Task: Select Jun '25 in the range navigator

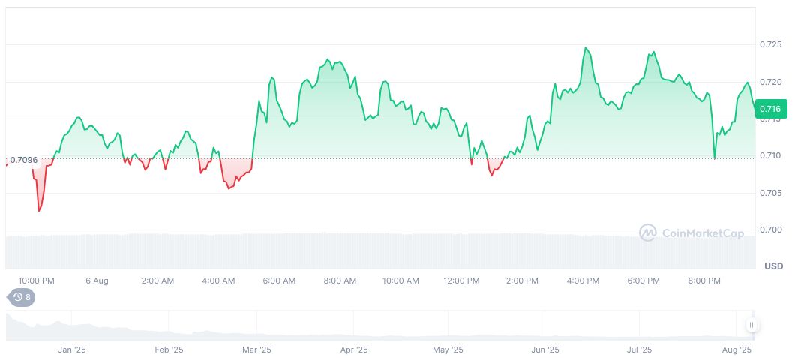Action: [545, 349]
